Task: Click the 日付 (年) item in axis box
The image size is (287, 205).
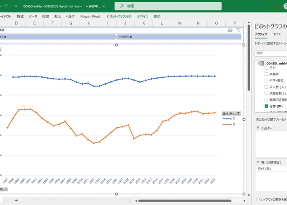Action: (271, 169)
